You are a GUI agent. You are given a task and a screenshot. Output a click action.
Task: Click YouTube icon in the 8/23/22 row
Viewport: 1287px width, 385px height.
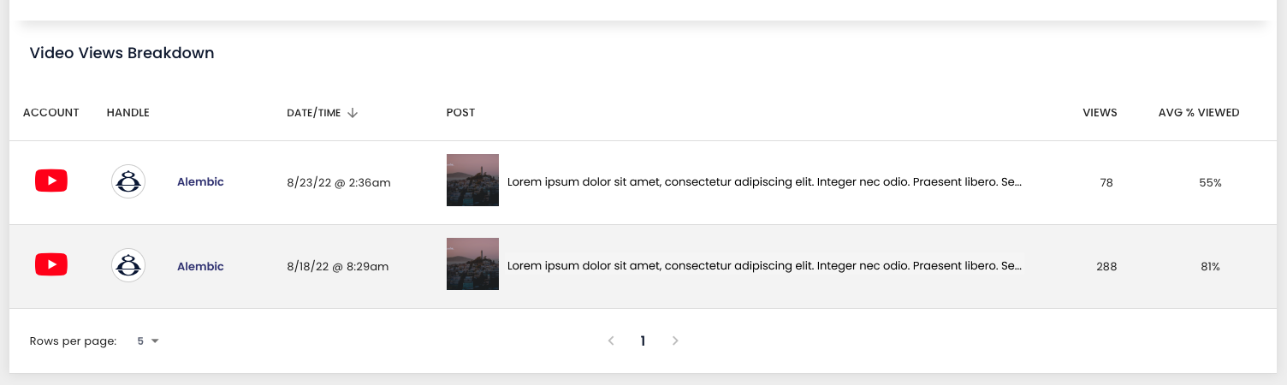point(51,181)
